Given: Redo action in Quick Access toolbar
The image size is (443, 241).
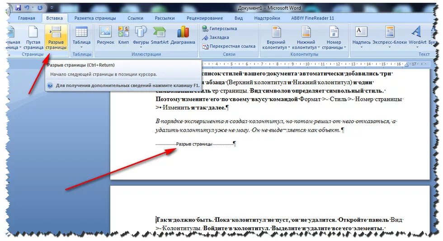Looking at the screenshot, I should pos(40,8).
